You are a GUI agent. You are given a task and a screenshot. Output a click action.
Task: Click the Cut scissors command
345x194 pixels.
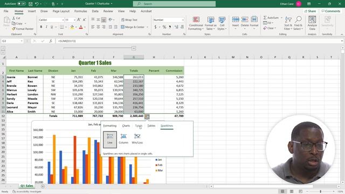pos(16,18)
